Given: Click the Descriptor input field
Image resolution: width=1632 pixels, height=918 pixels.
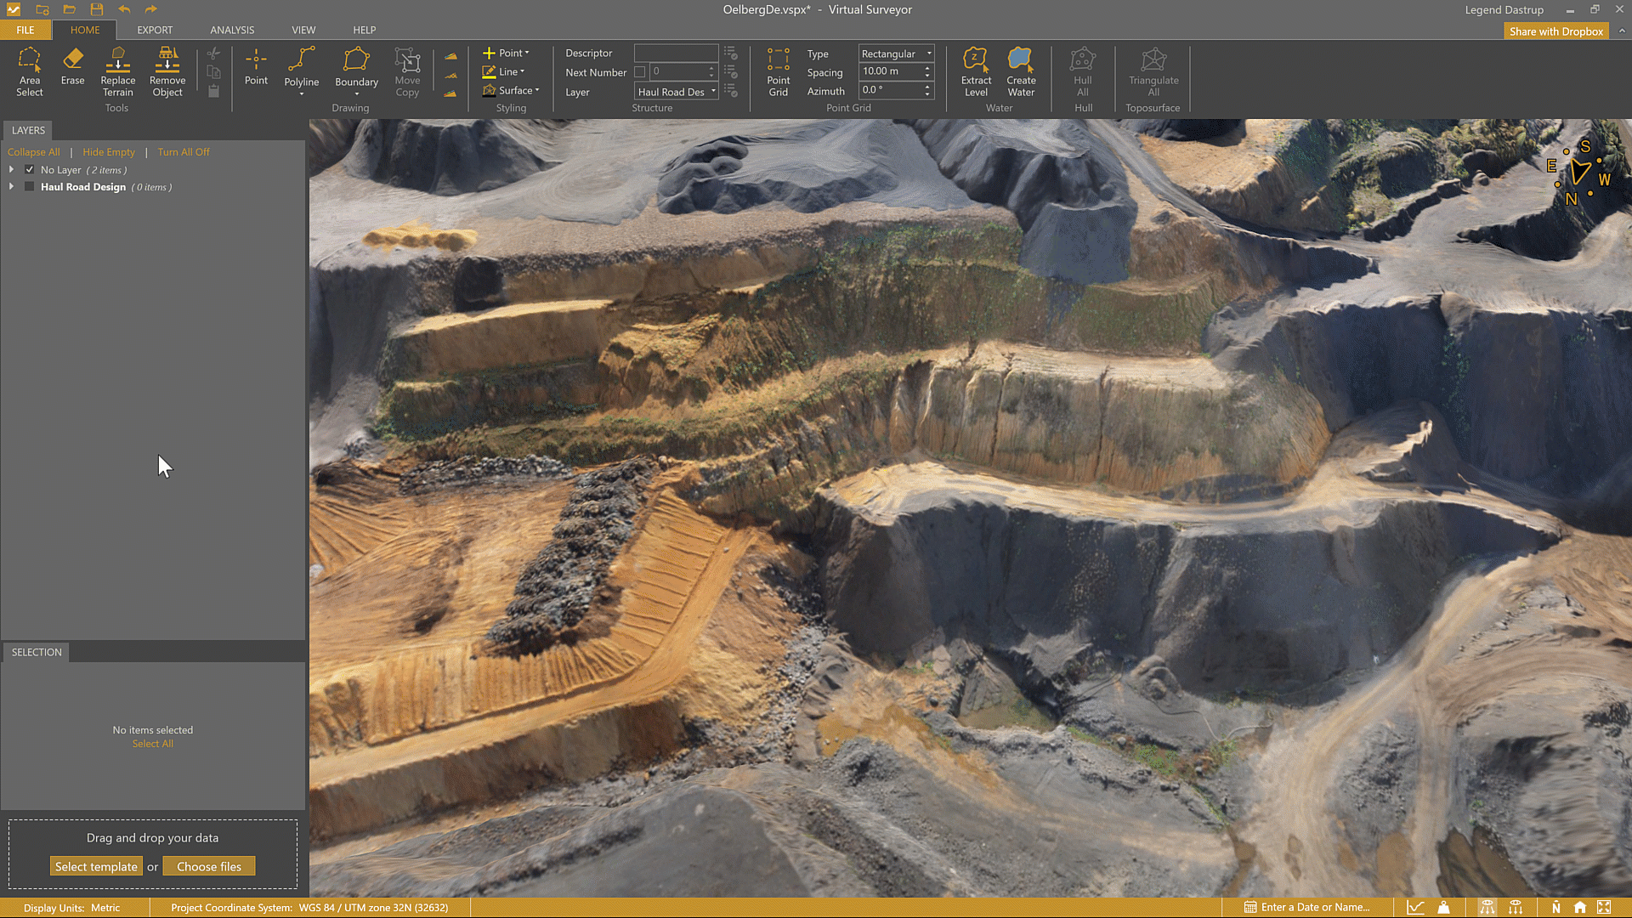Looking at the screenshot, I should [676, 53].
